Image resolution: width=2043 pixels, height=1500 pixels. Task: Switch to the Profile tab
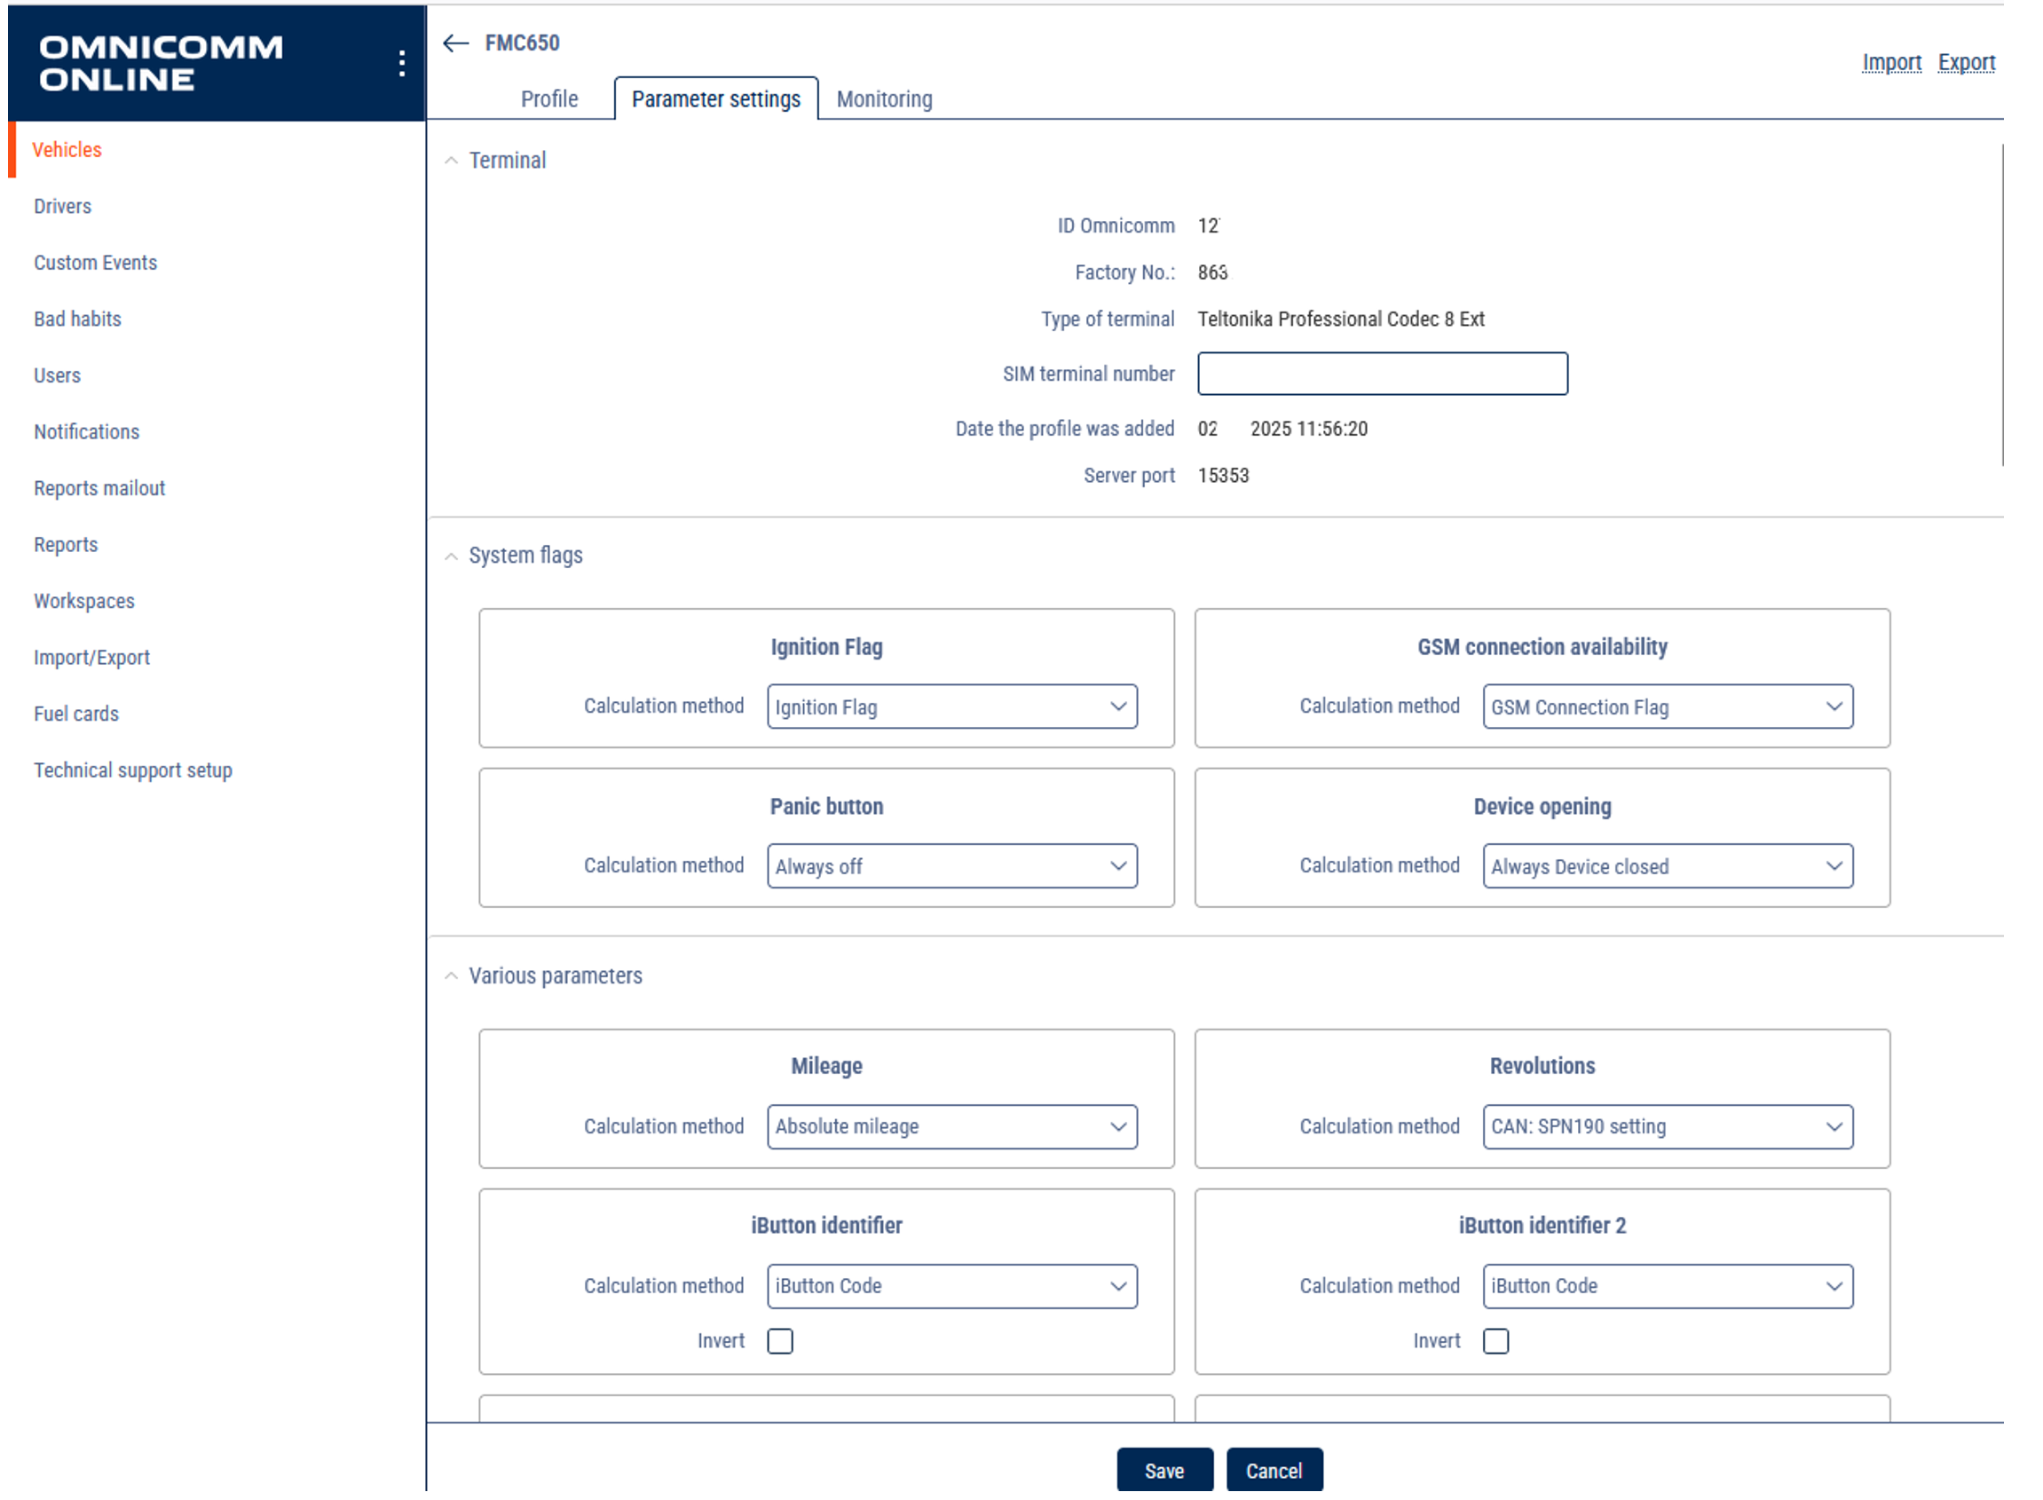point(549,99)
